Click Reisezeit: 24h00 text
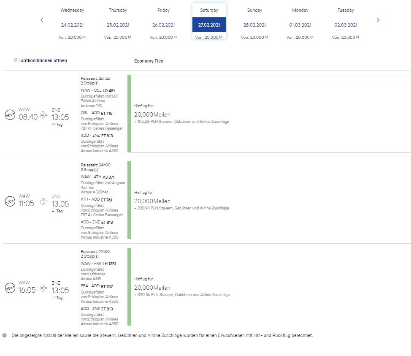The image size is (411, 356). tap(96, 165)
